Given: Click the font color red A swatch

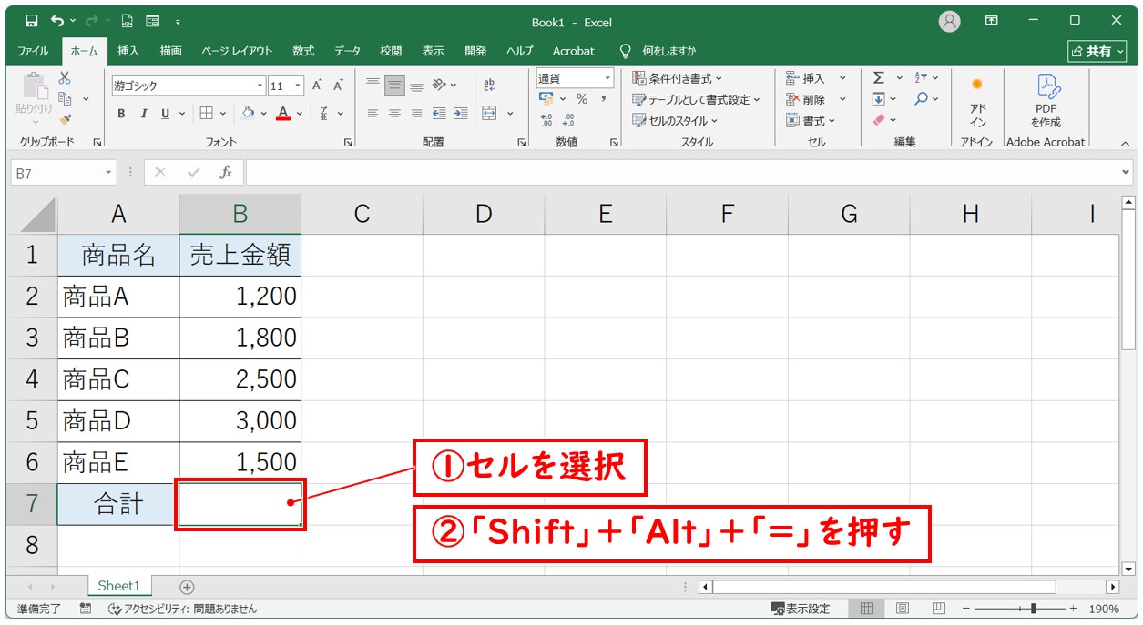Looking at the screenshot, I should (x=283, y=114).
